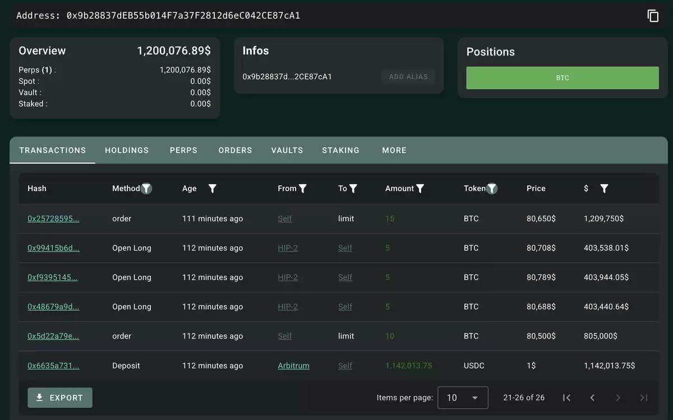Click the Add Alias button
This screenshot has width=673, height=420.
[408, 77]
